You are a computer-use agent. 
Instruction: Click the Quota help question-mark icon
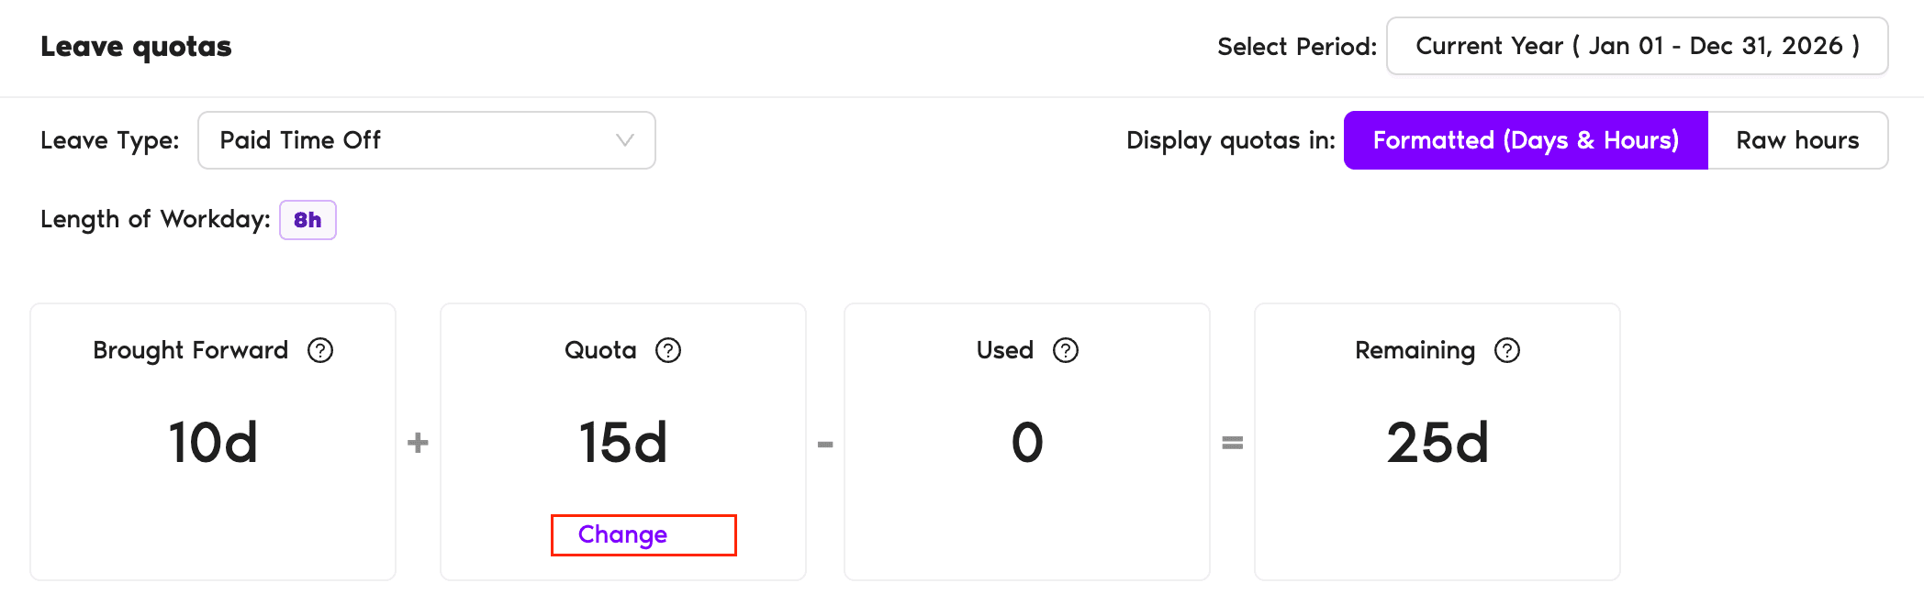click(x=668, y=350)
